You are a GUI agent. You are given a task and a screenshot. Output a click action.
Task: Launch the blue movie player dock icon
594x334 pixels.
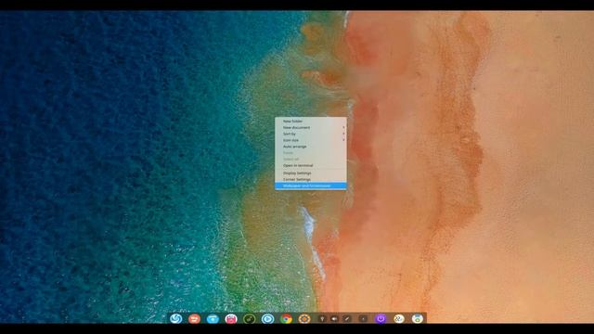pyautogui.click(x=267, y=319)
